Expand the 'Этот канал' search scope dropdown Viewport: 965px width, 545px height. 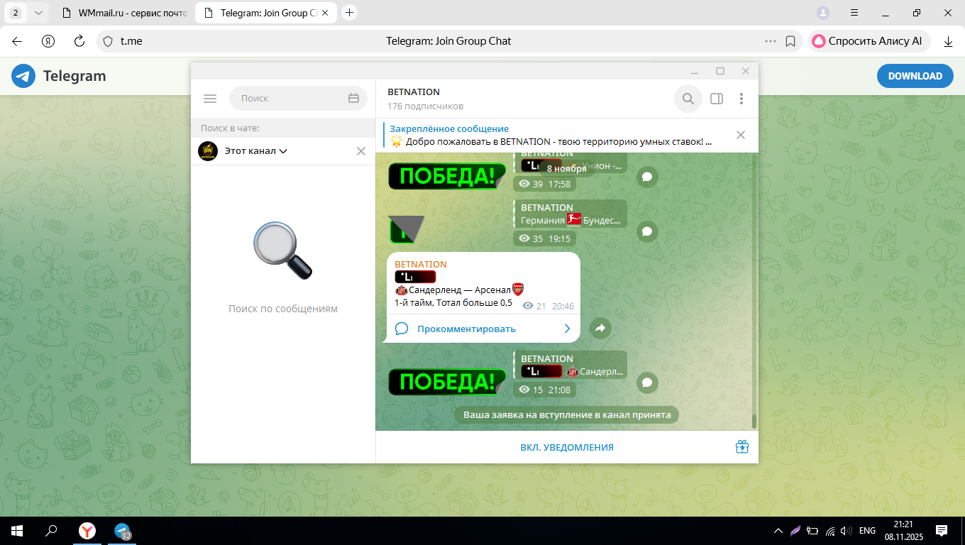255,151
